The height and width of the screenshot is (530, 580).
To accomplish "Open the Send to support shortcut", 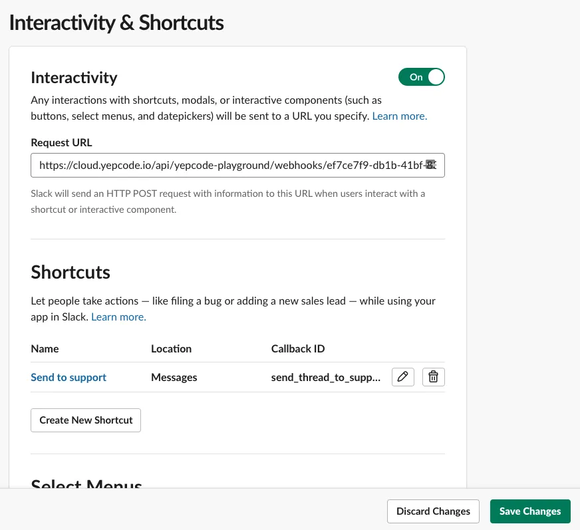I will [x=69, y=377].
